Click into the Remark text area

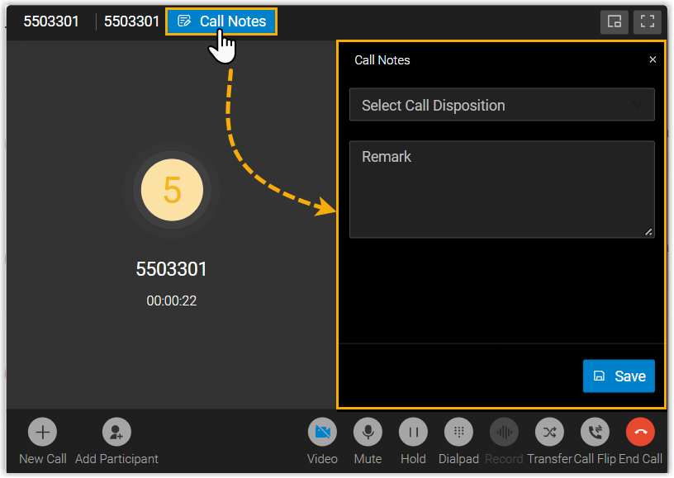(501, 190)
